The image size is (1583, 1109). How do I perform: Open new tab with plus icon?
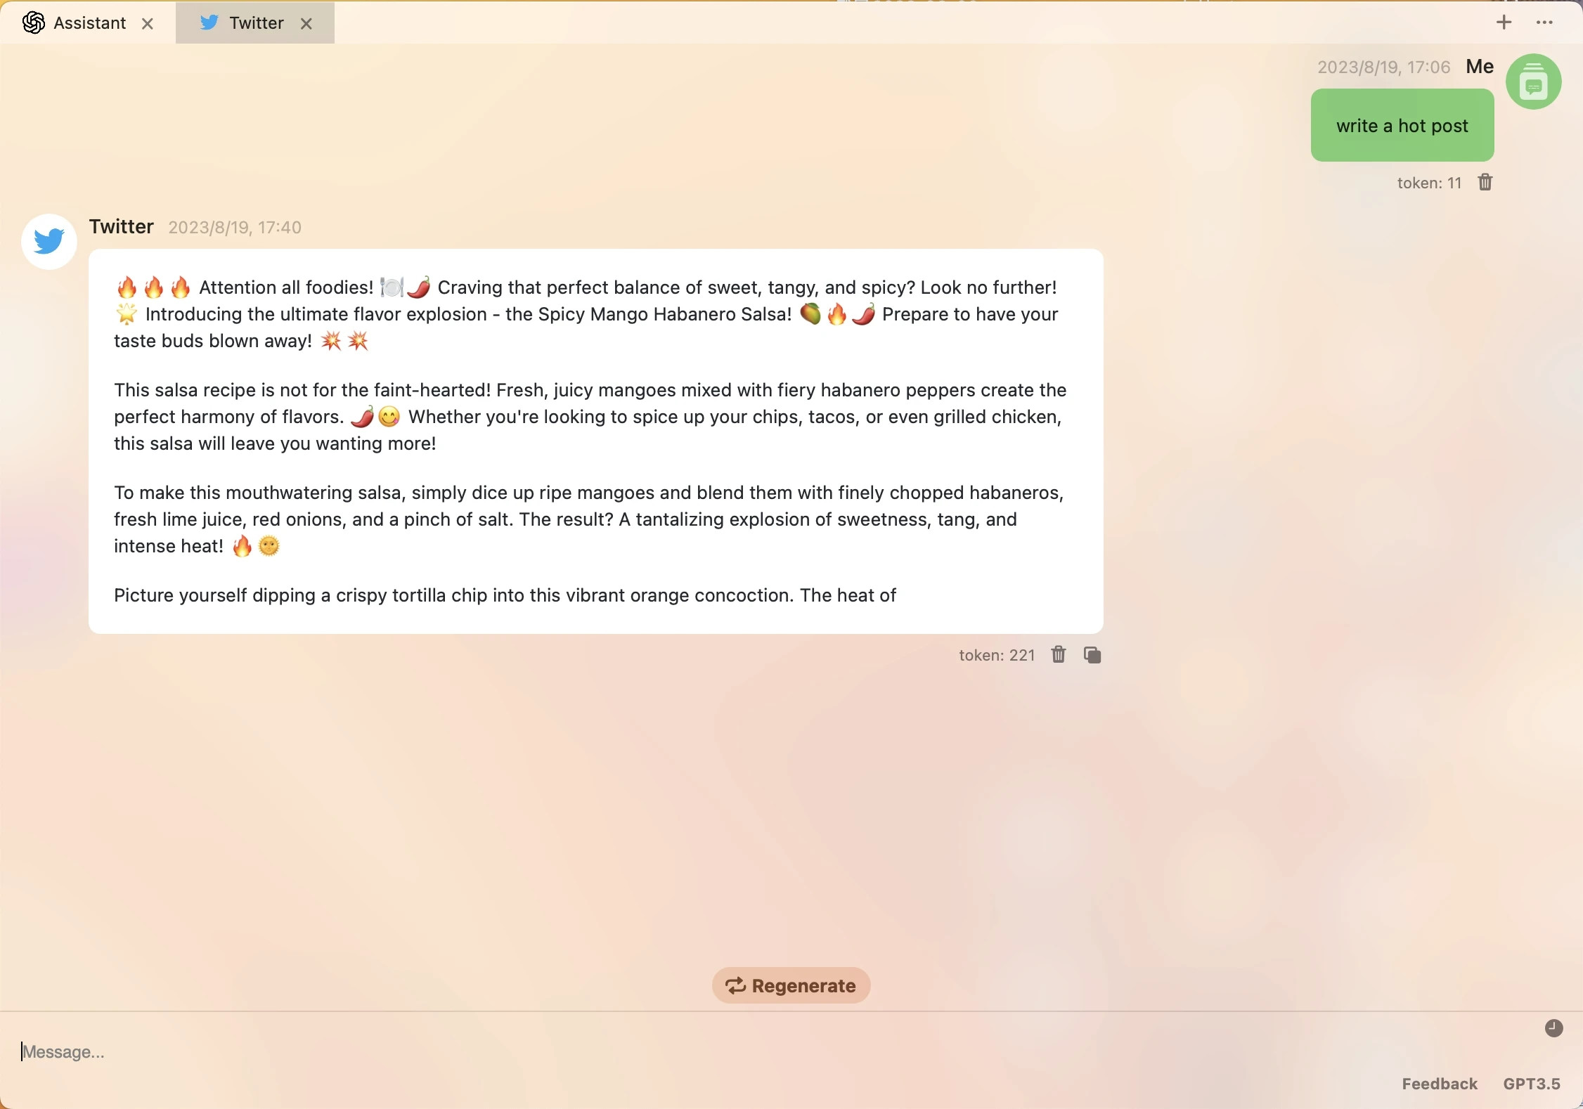(1504, 22)
